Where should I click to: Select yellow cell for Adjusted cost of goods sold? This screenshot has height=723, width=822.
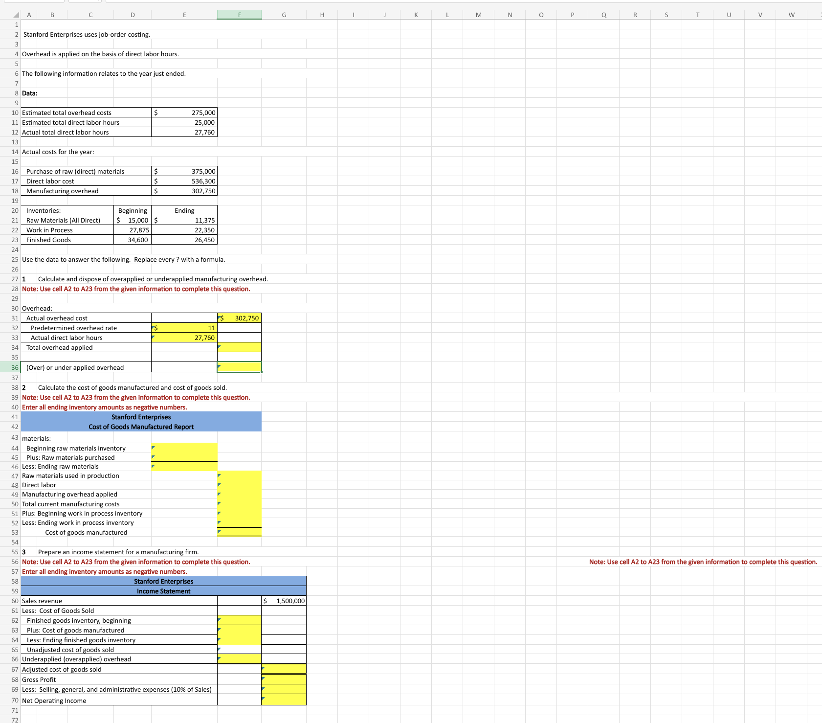284,669
